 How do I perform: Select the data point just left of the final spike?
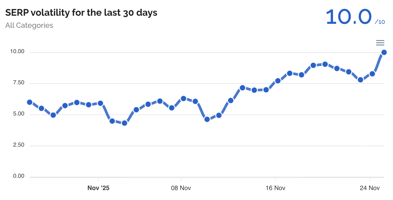(372, 74)
